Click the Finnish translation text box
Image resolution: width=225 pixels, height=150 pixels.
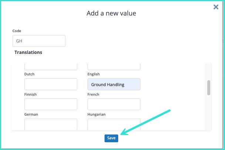click(51, 104)
